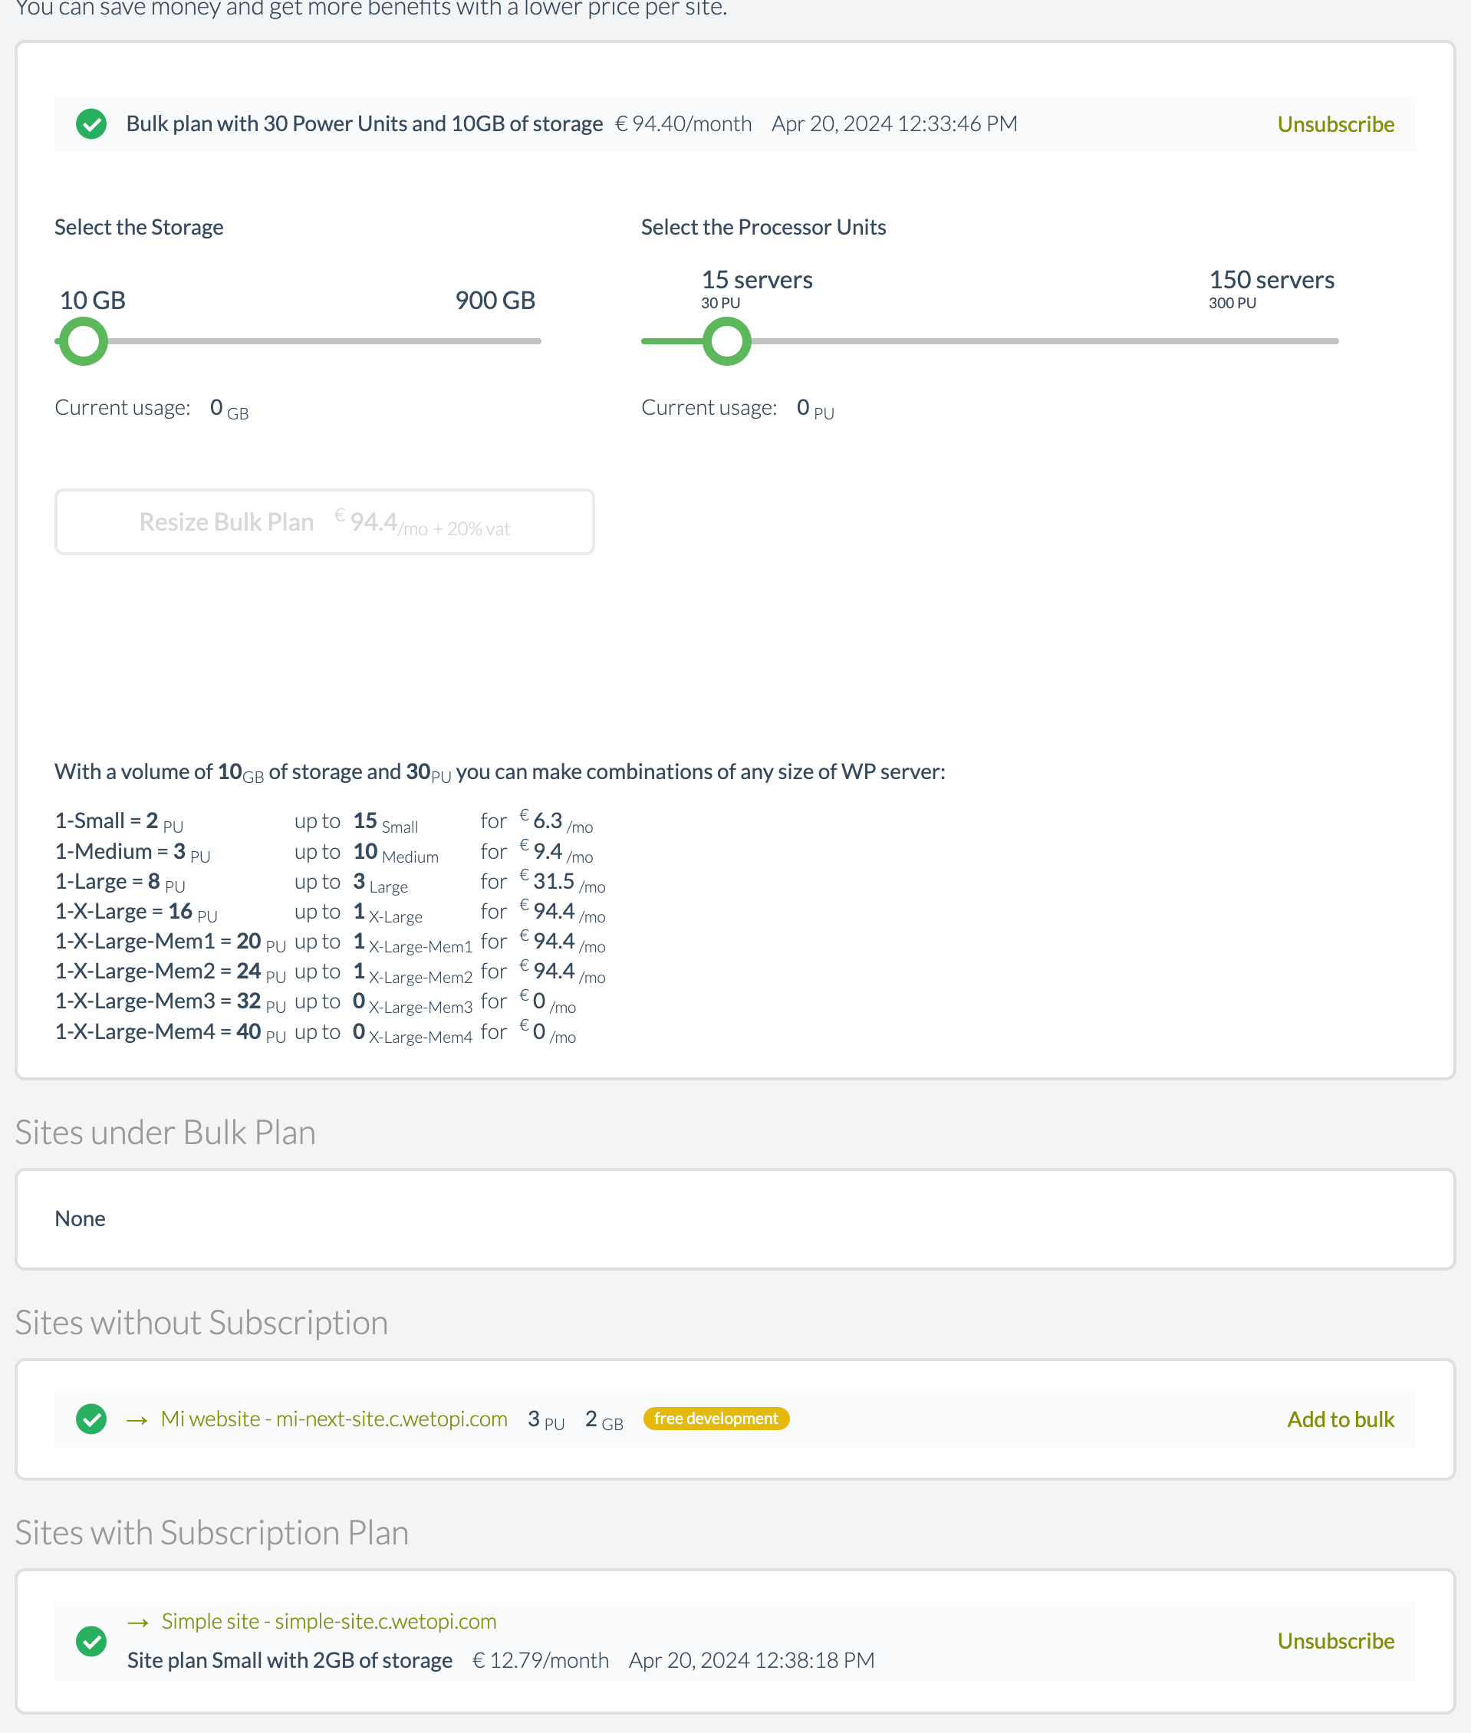Click 'Bulk plan with 30 Power Units' title
This screenshot has height=1733, width=1471.
(364, 123)
